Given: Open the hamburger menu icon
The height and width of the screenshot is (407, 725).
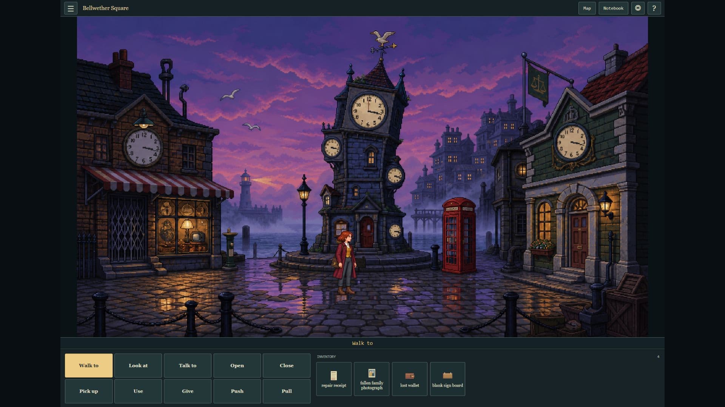Looking at the screenshot, I should coord(71,8).
